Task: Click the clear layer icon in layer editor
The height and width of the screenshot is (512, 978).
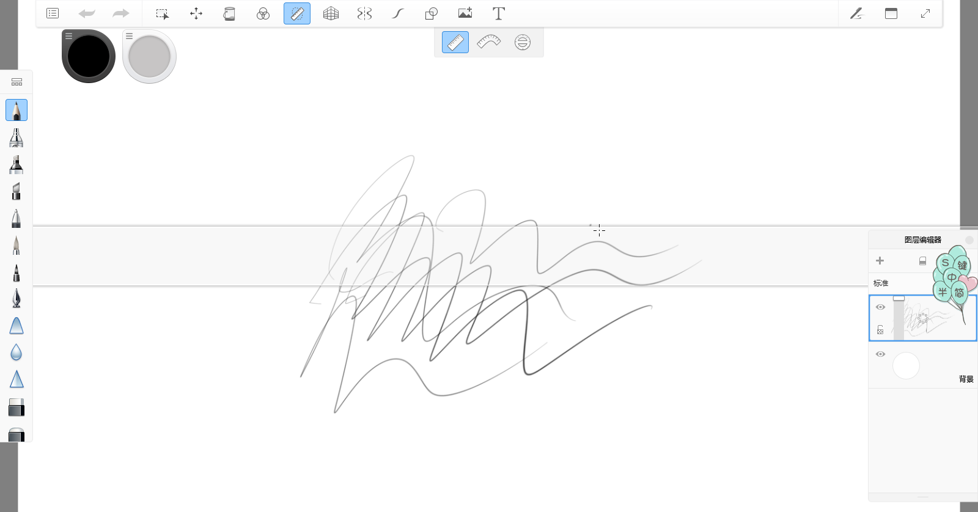Action: tap(922, 261)
